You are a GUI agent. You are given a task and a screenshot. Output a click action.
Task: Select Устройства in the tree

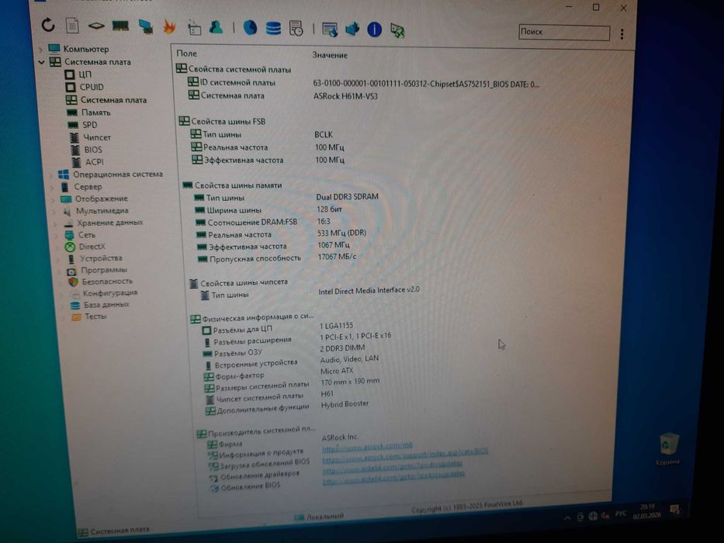(x=95, y=258)
